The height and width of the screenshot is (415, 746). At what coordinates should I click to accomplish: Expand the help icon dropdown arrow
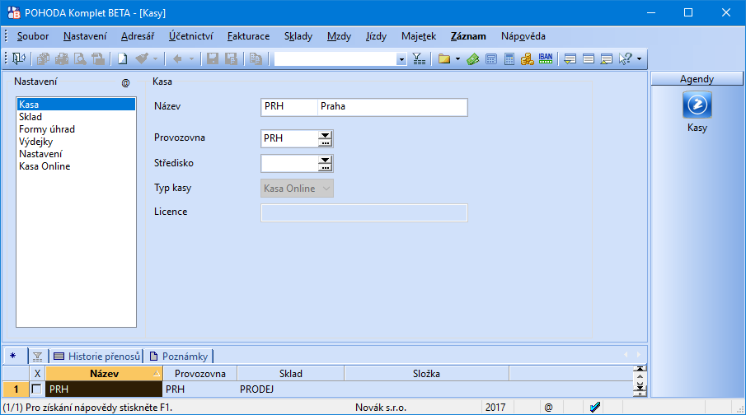click(639, 59)
